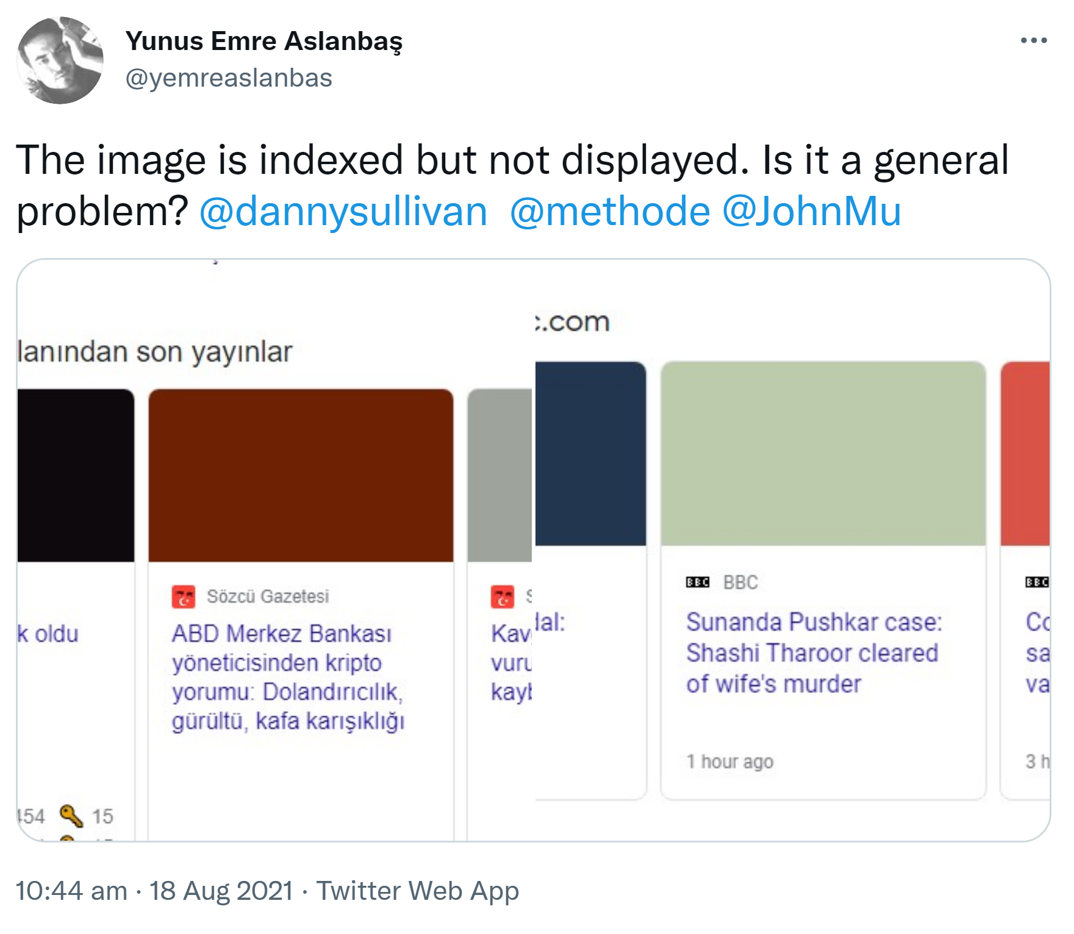
Task: Click the Sözcü Gazetesi red favicon
Action: 184,597
